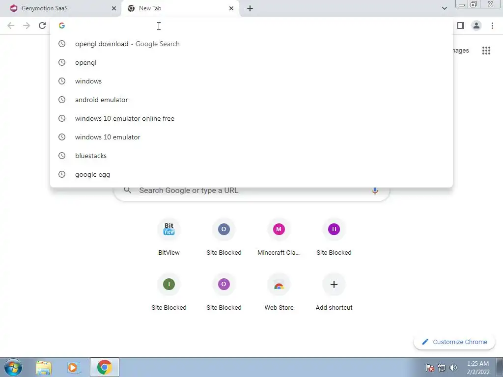Click the Action Center flag icon
Screen dimensions: 503x377
click(430, 368)
